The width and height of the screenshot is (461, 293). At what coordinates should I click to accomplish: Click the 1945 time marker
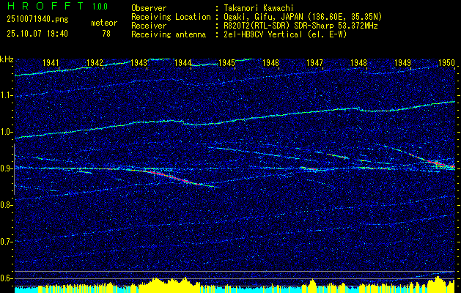(226, 63)
